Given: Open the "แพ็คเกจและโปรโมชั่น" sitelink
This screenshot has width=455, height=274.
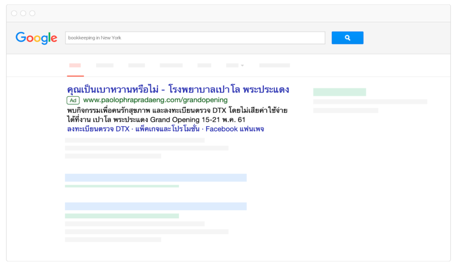Looking at the screenshot, I should pyautogui.click(x=167, y=129).
